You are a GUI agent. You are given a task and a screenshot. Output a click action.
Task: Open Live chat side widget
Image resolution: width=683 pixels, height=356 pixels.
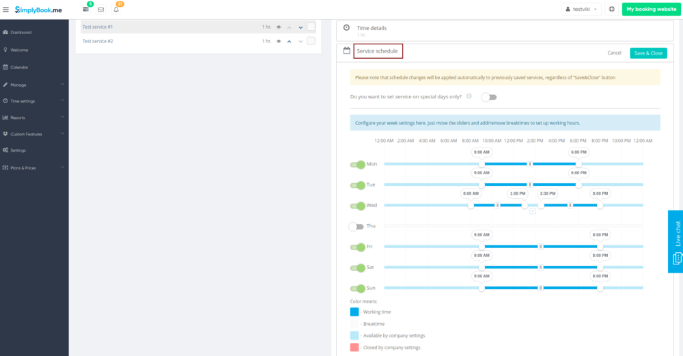675,241
